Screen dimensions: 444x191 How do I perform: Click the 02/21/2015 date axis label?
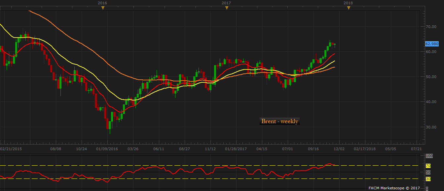(x=10, y=149)
